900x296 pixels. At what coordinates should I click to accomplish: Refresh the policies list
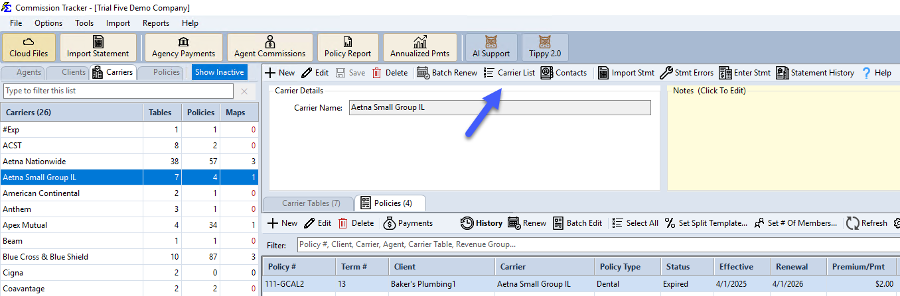[866, 223]
